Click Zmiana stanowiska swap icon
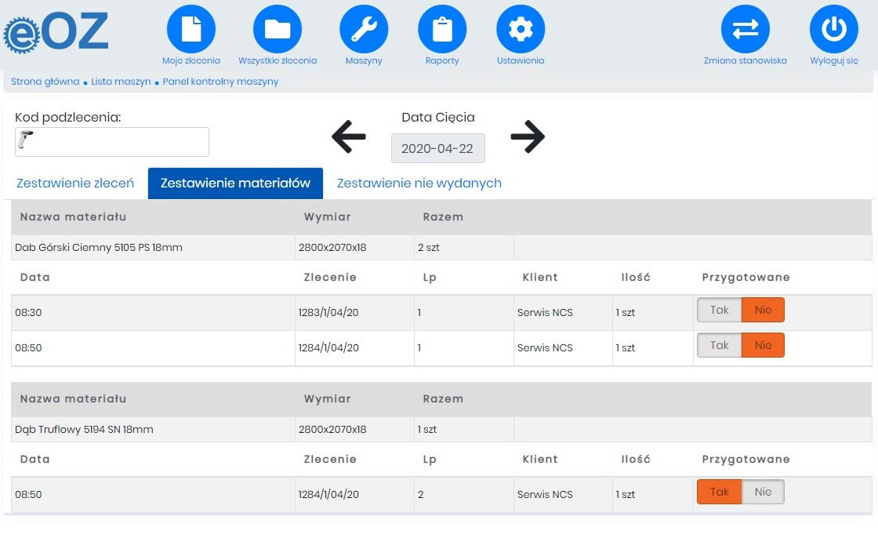This screenshot has width=878, height=538. pos(745,30)
